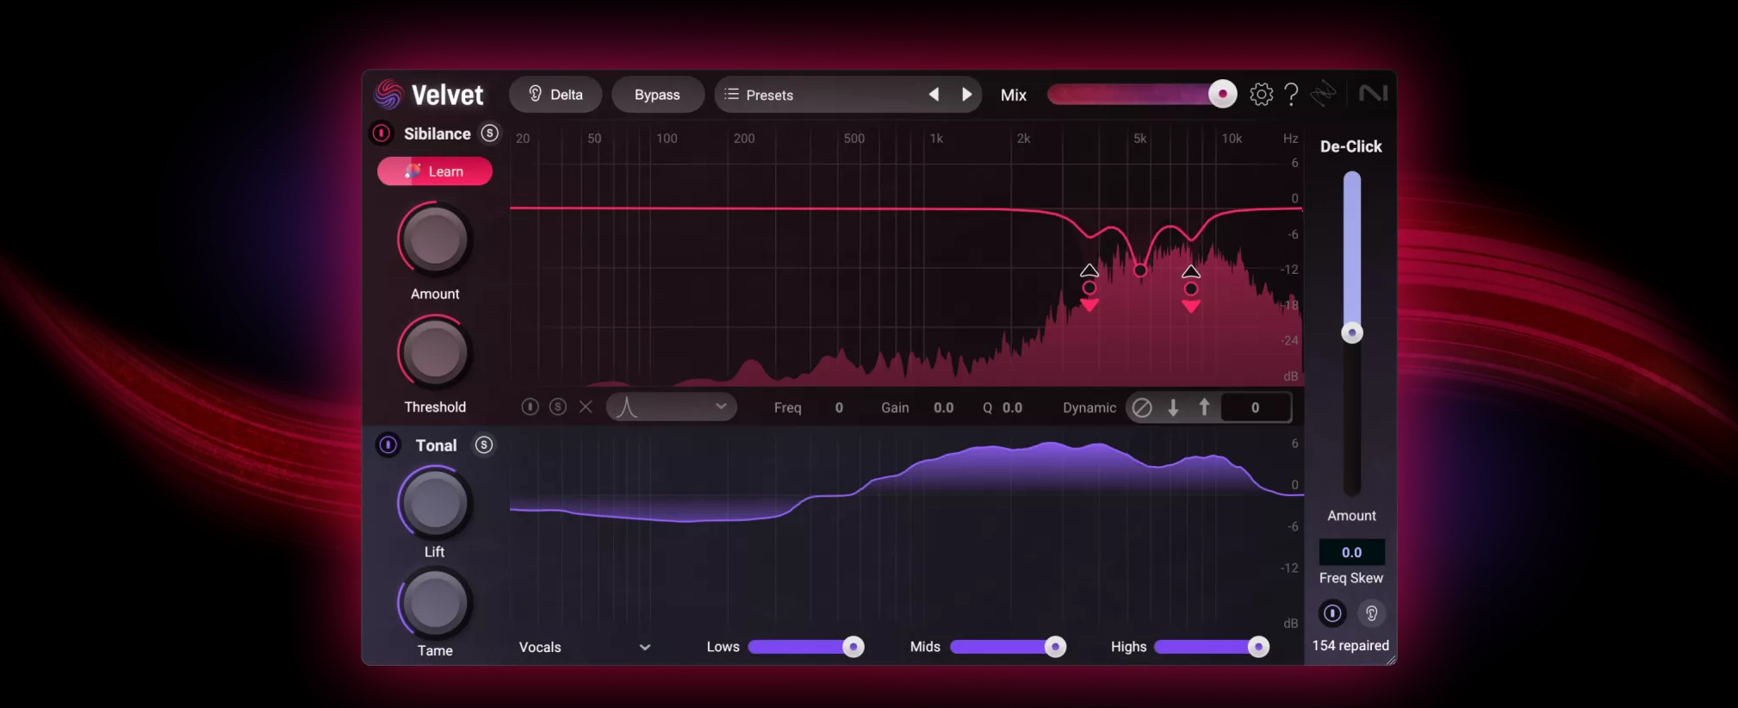Toggle power of selected EQ band
1738x708 pixels.
tap(531, 407)
